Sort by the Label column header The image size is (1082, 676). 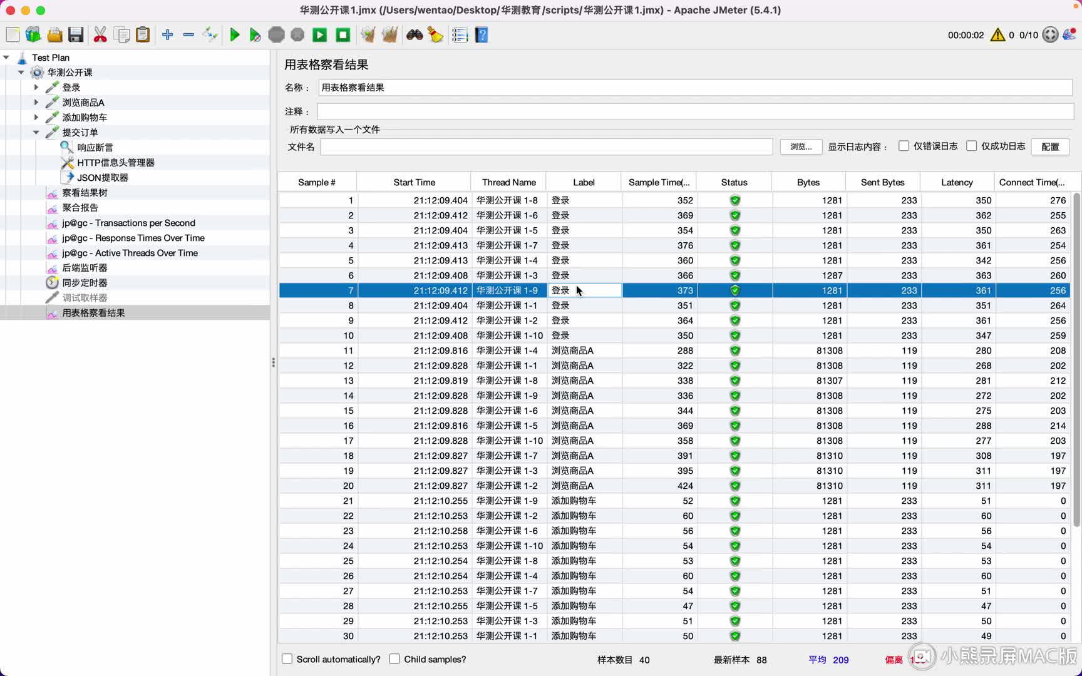pyautogui.click(x=584, y=182)
